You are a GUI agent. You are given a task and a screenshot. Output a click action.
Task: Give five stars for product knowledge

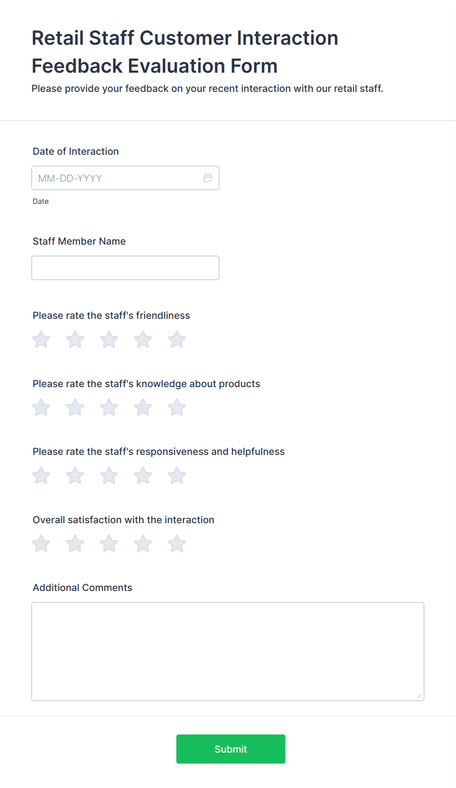point(177,407)
